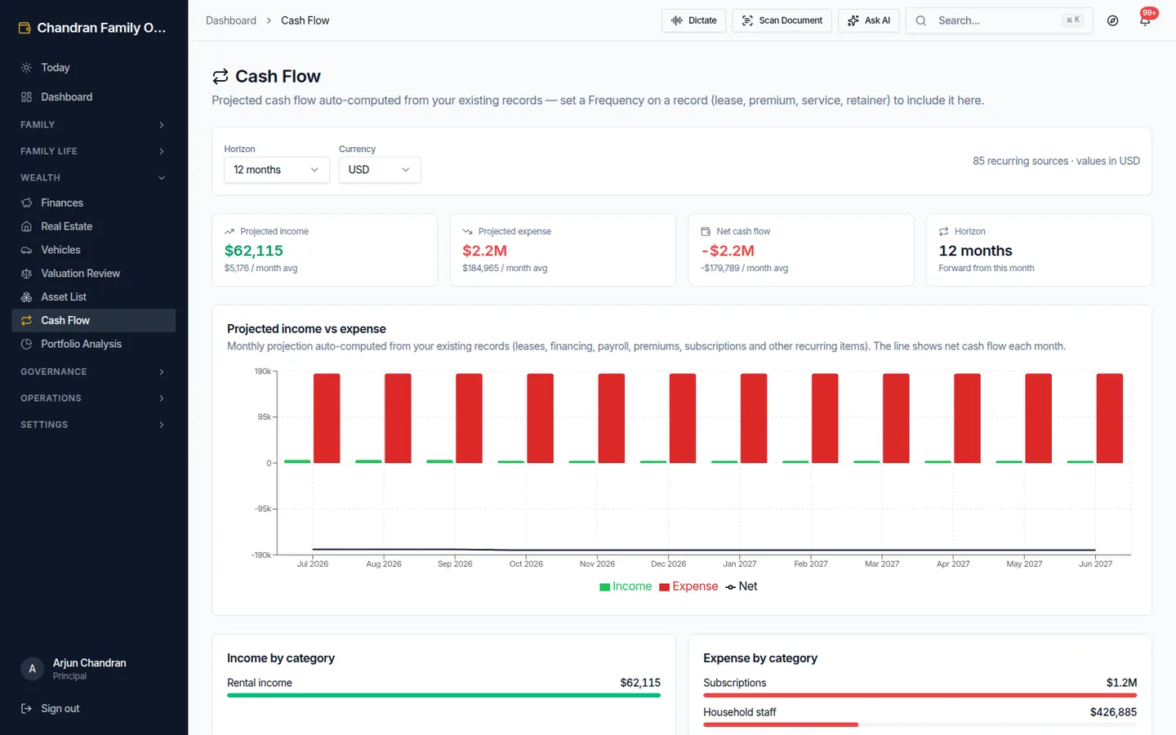The width and height of the screenshot is (1176, 735).
Task: Click the Scan Document button
Action: tap(782, 20)
